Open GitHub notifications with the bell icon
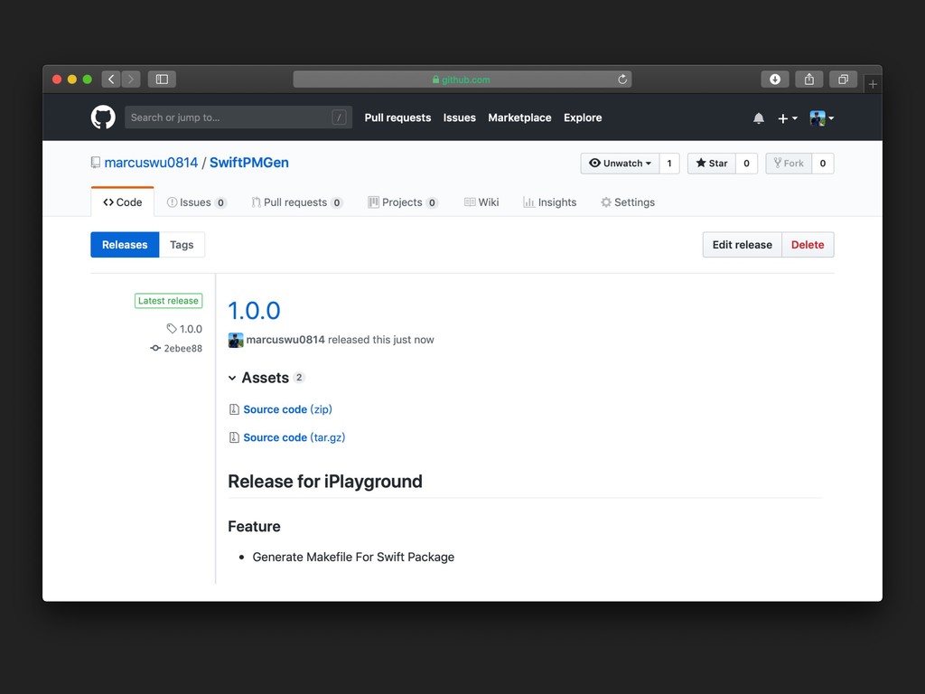 pyautogui.click(x=759, y=118)
